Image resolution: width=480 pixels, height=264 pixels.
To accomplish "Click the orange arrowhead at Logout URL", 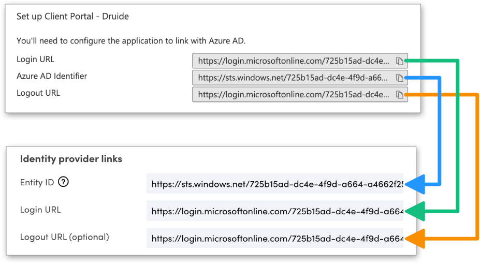I will tap(416, 239).
